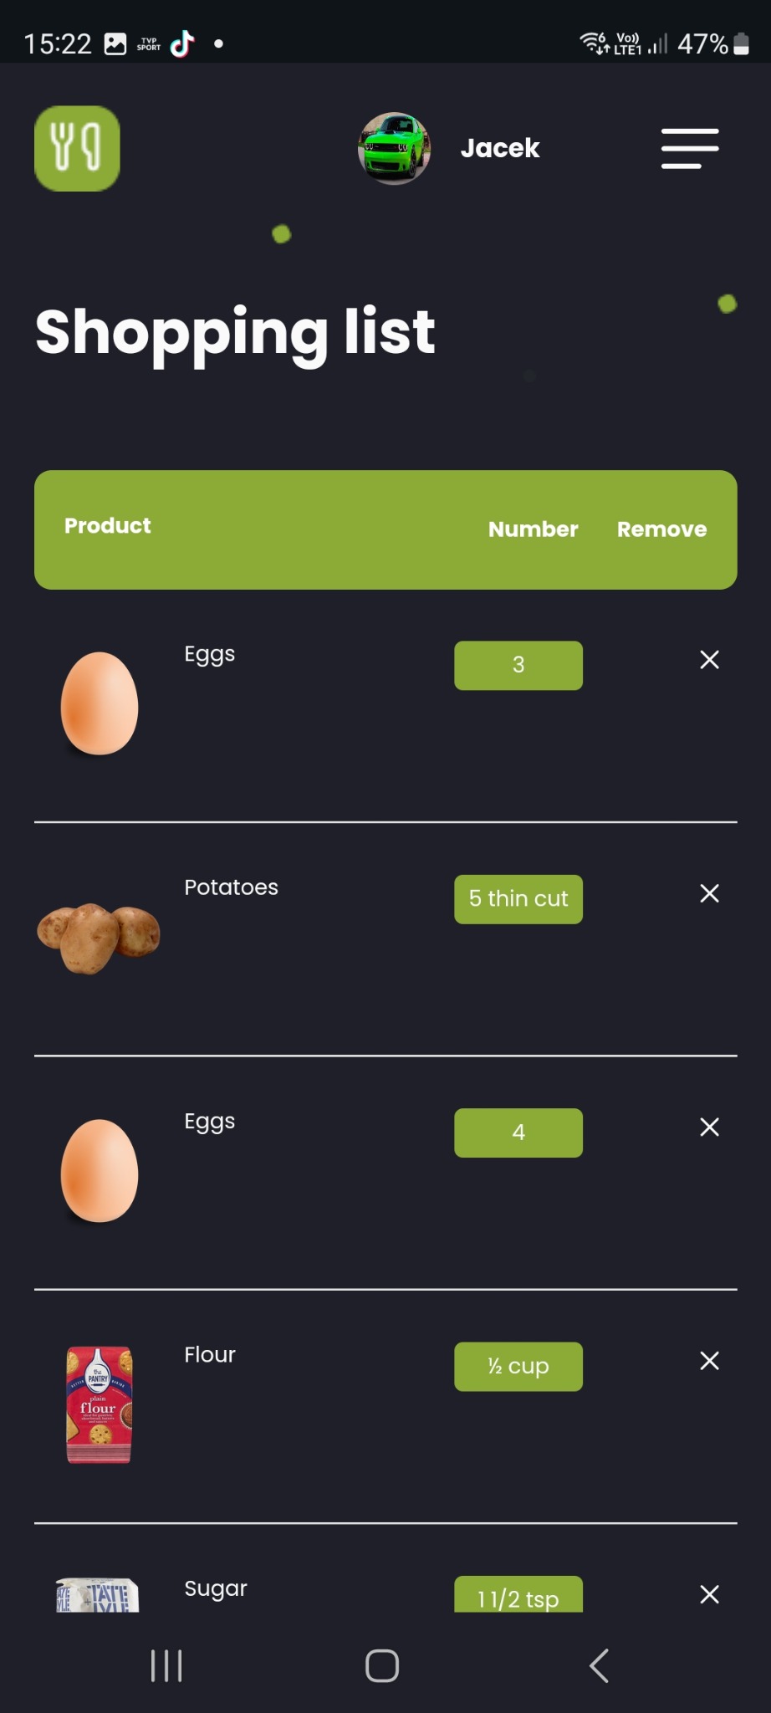Select the Flour product name

coord(210,1355)
